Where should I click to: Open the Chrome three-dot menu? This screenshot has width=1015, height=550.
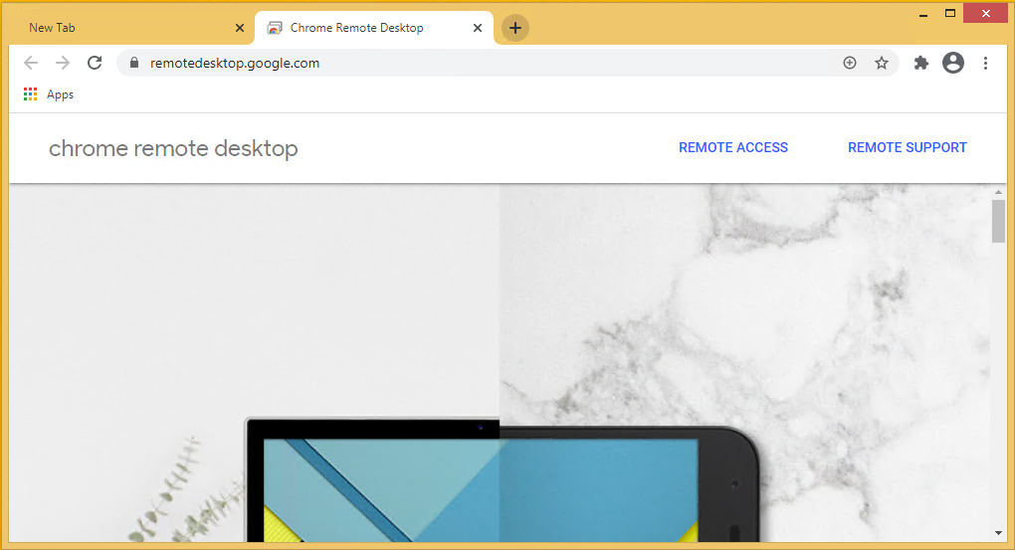(x=985, y=63)
